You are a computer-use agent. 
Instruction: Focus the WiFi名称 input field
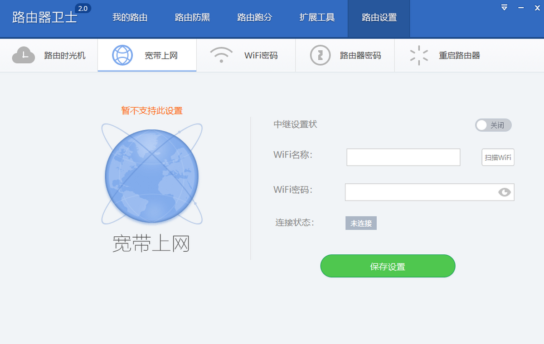tap(403, 157)
